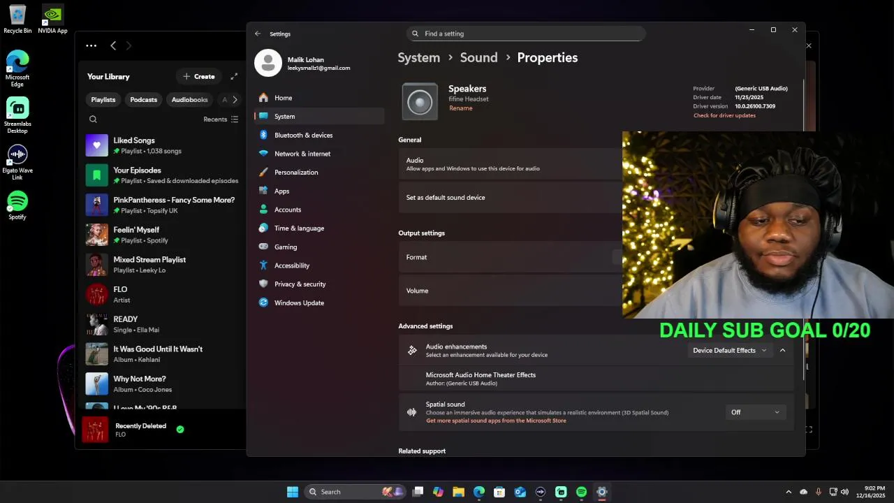Viewport: 894px width, 503px height.
Task: Open the Elgato Wave Link desktop shortcut
Action: 17,162
